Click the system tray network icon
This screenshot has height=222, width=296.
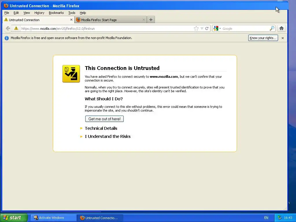click(x=280, y=218)
